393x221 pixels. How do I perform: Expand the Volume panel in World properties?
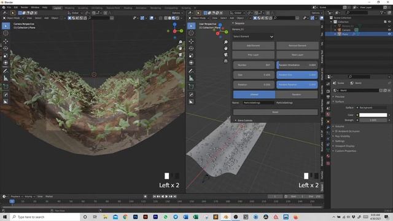[340, 126]
